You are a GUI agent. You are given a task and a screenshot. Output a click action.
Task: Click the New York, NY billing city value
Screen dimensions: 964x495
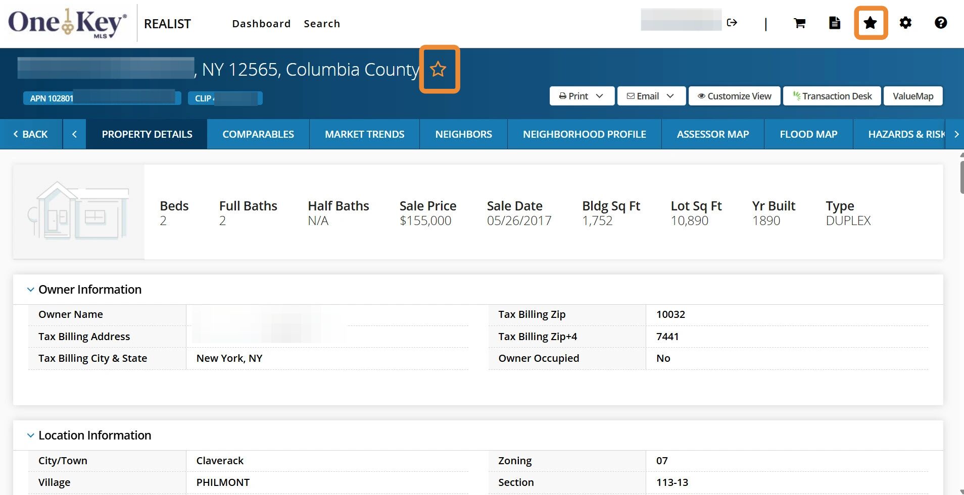[229, 358]
